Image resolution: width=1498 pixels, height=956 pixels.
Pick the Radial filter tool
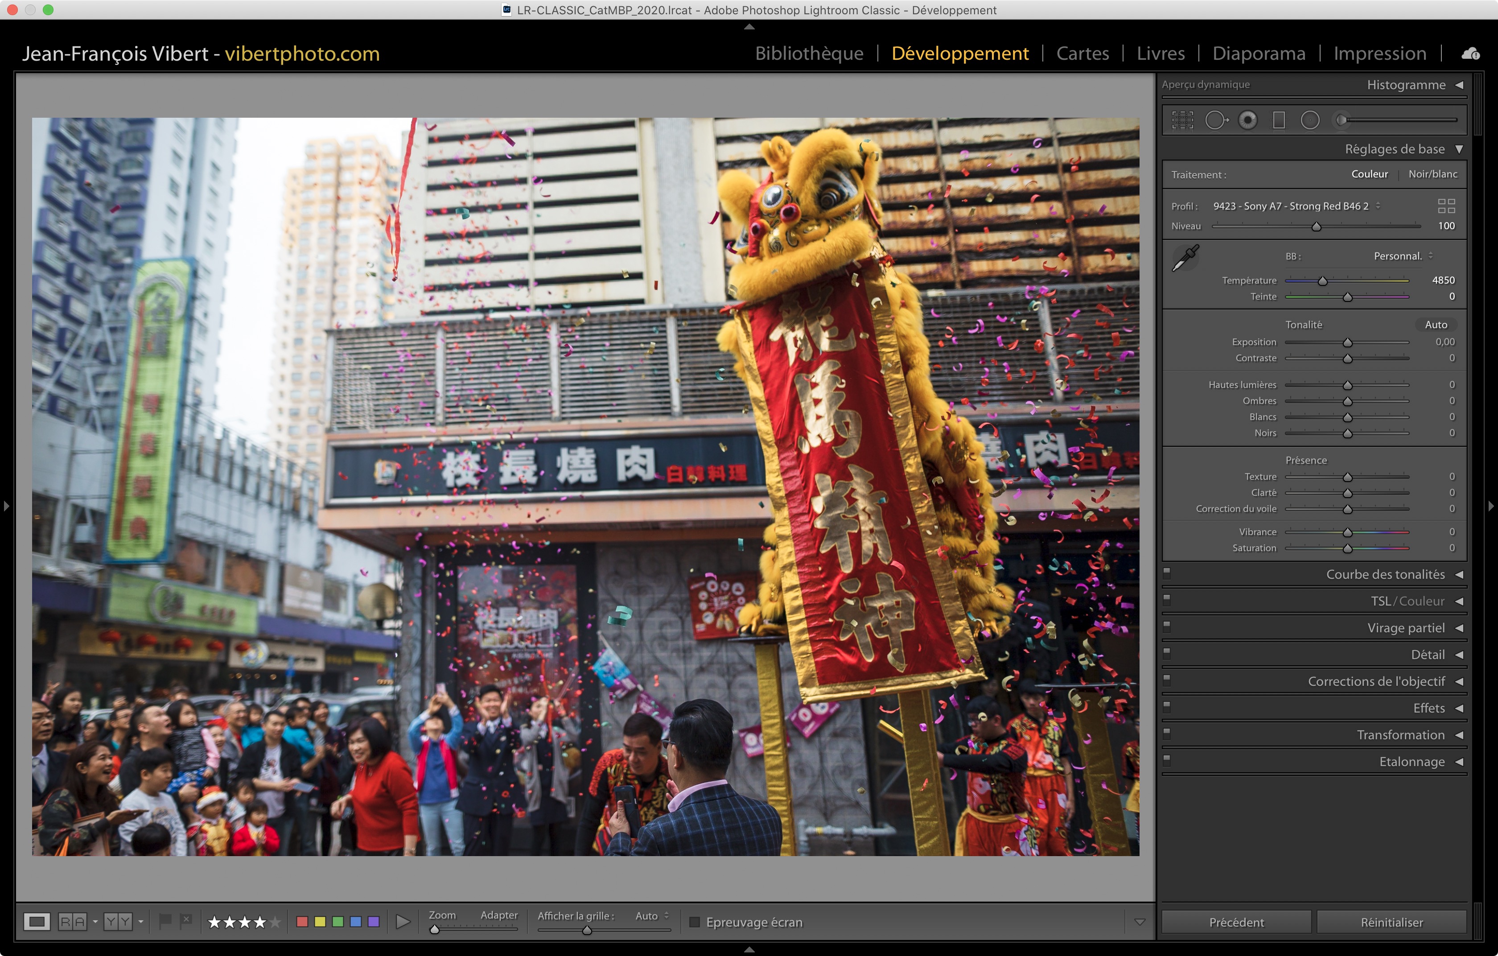click(1309, 120)
